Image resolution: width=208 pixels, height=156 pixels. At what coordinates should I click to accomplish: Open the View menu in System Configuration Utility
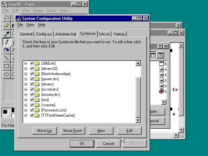(30, 25)
